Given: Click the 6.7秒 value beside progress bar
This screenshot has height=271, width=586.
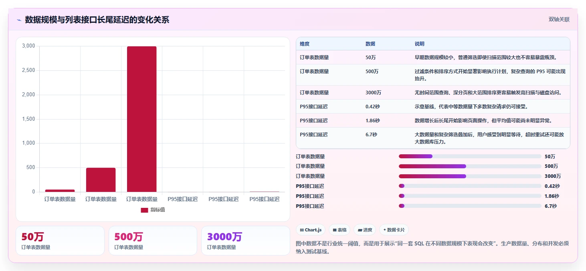Looking at the screenshot, I should (x=551, y=206).
